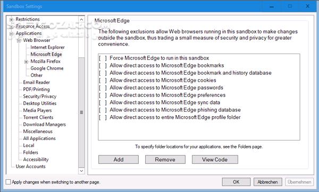Enable direct access to Edge bookmarks
The image size is (319, 192).
103,66
